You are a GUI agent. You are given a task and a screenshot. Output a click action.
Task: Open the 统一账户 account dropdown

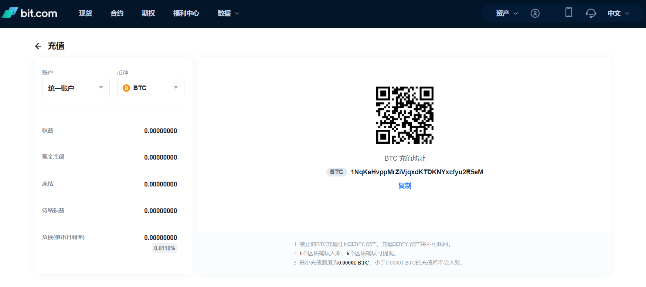tap(76, 88)
